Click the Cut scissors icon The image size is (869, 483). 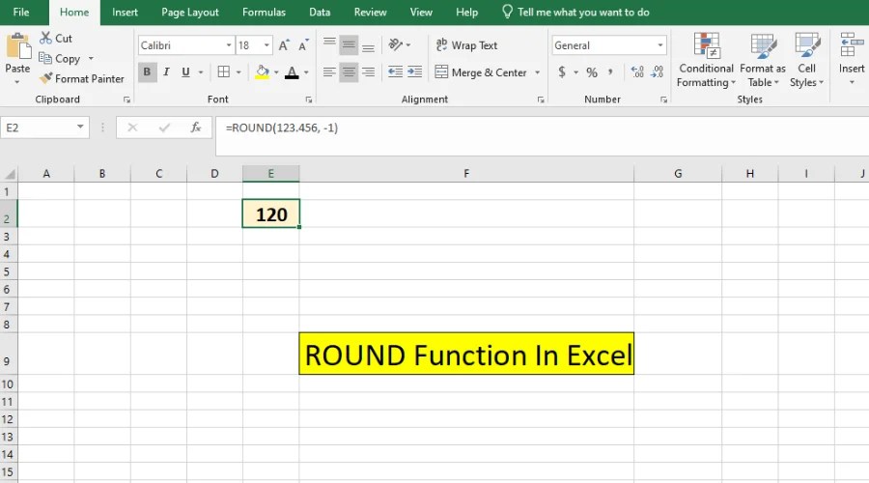pyautogui.click(x=46, y=39)
